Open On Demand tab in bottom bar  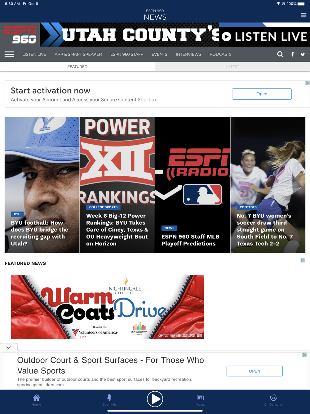(x=273, y=400)
